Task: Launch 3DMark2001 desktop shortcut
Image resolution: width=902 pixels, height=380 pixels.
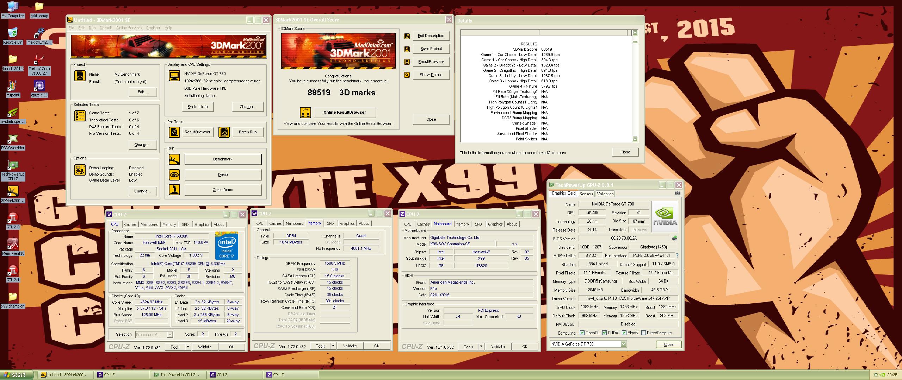Action: [x=13, y=194]
